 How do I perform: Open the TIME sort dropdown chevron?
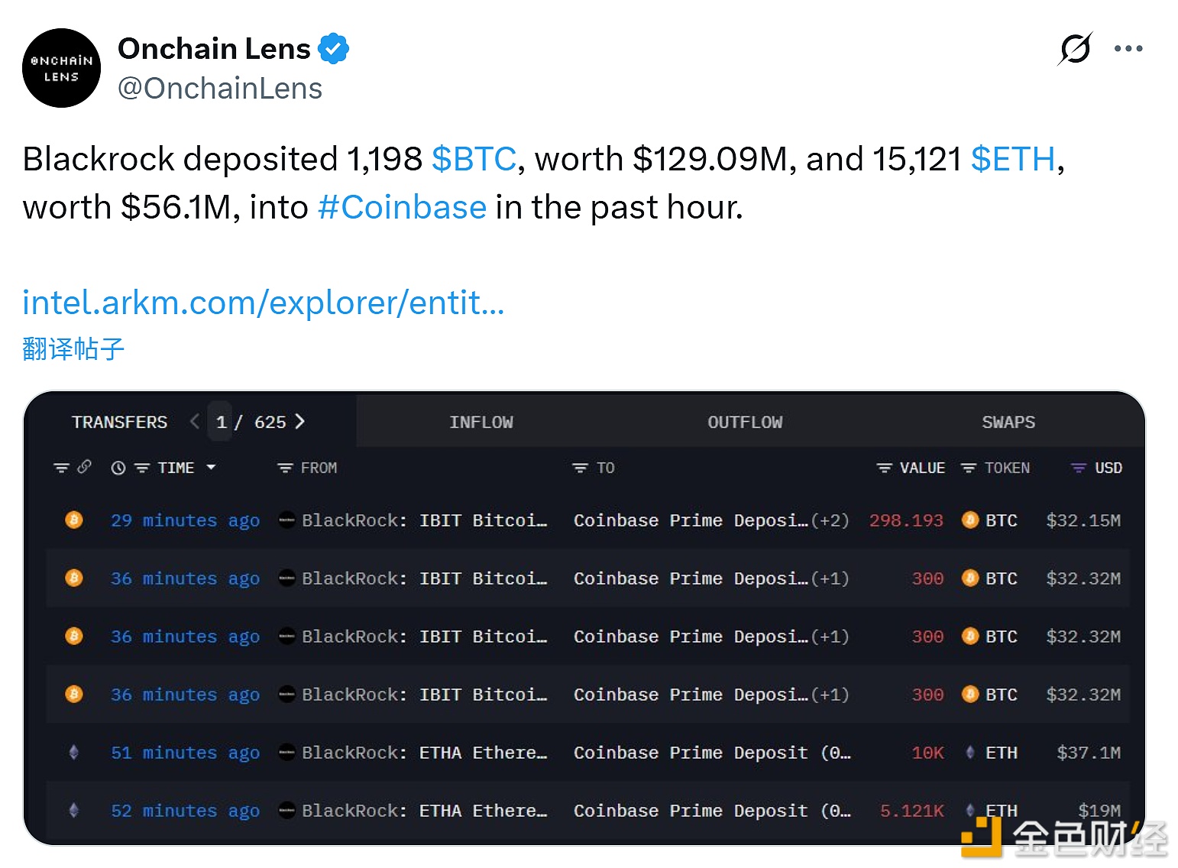click(x=212, y=468)
